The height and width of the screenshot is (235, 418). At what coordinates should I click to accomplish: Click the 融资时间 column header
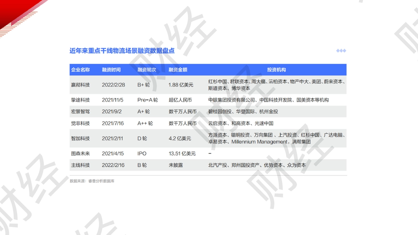click(111, 70)
